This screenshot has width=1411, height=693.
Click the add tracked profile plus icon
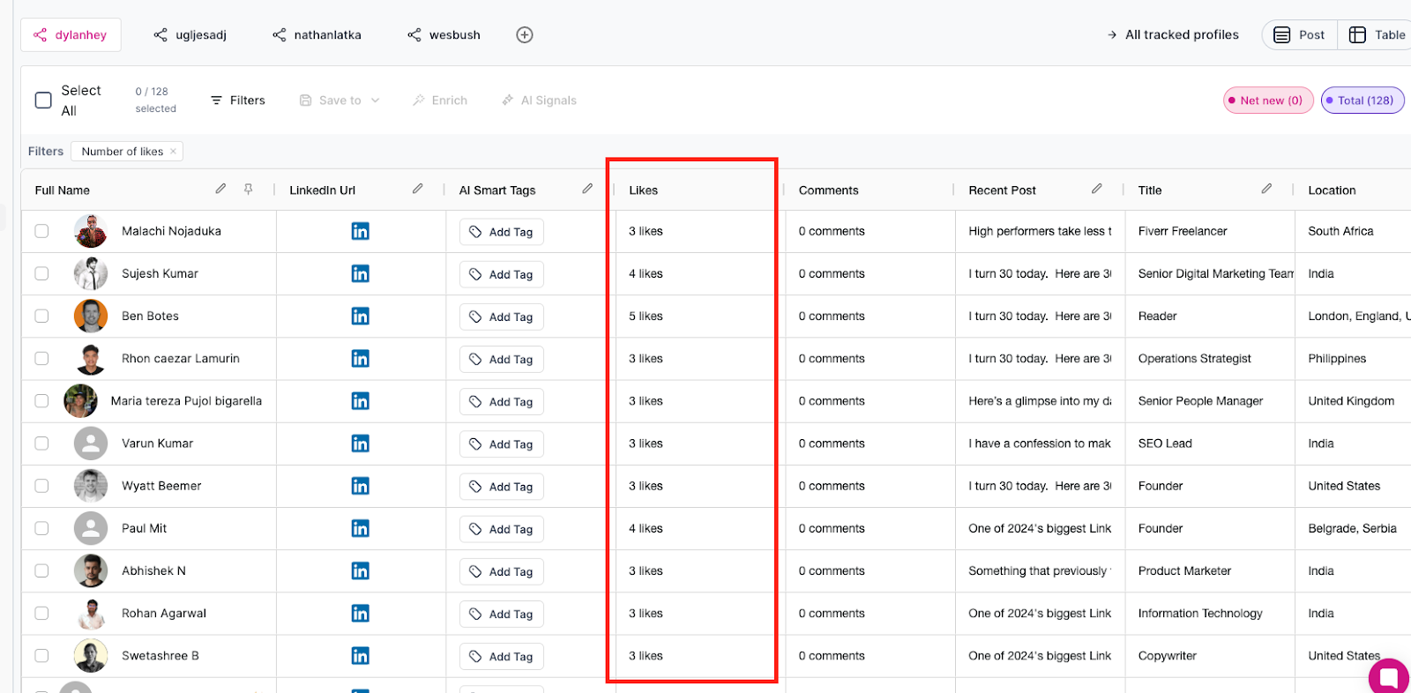tap(525, 35)
